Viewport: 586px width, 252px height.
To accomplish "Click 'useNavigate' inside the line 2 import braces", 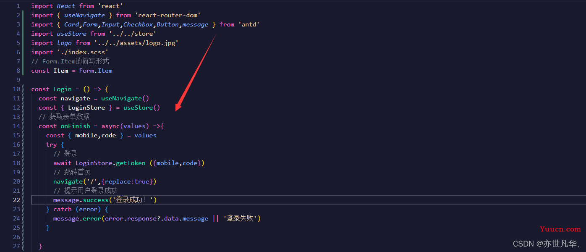I will pos(84,15).
